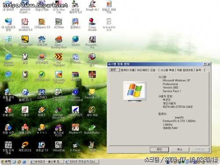
Task: Select the 일반 tab
Action: tap(115, 70)
